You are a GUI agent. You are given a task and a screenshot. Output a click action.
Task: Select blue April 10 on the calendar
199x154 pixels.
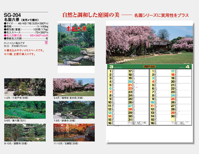[152, 102]
